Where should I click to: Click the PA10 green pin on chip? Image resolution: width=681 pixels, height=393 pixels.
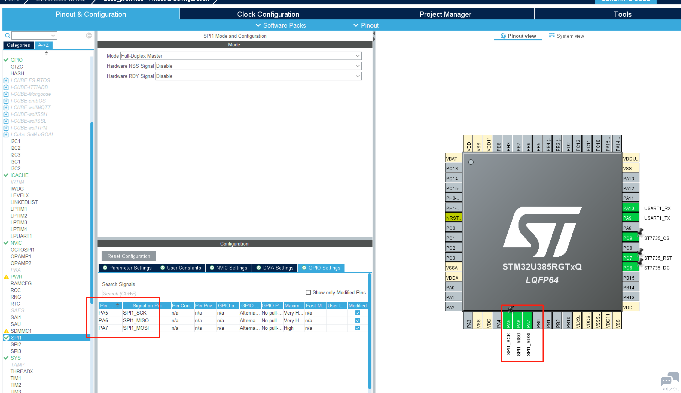point(630,208)
